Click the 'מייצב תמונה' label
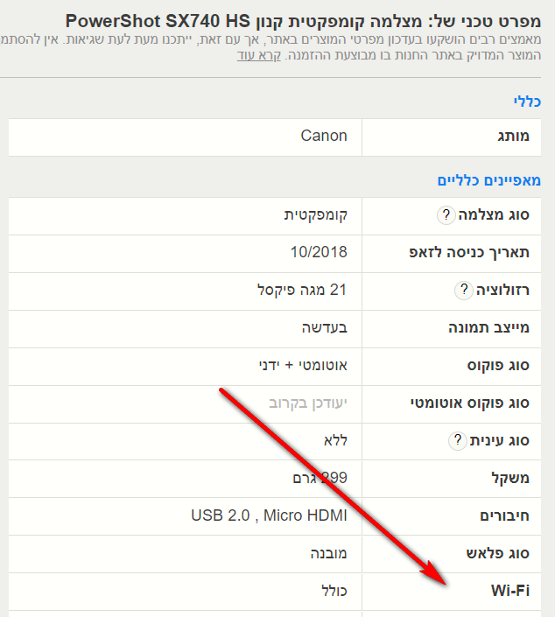 click(488, 327)
